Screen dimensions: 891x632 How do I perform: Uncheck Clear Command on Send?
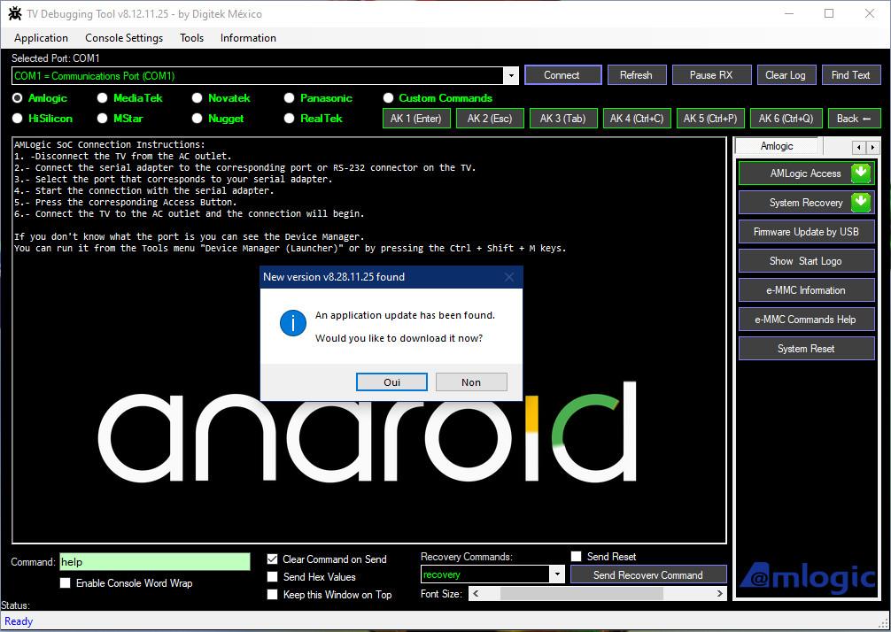[x=272, y=559]
